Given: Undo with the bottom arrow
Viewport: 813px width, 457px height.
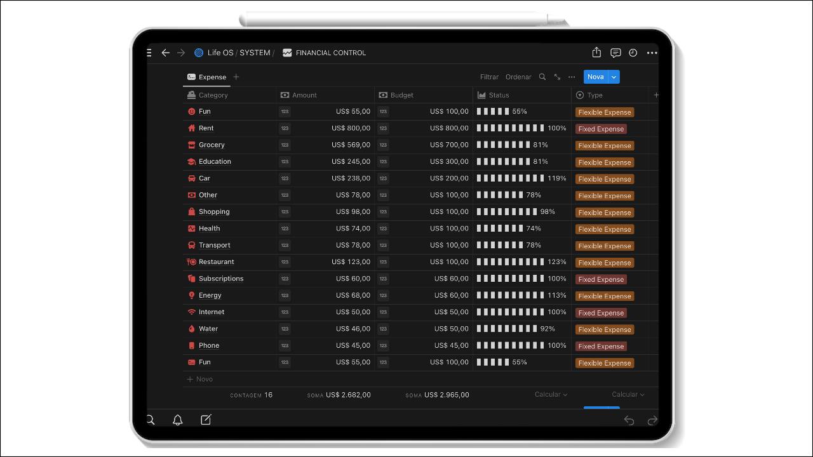Looking at the screenshot, I should (x=629, y=420).
